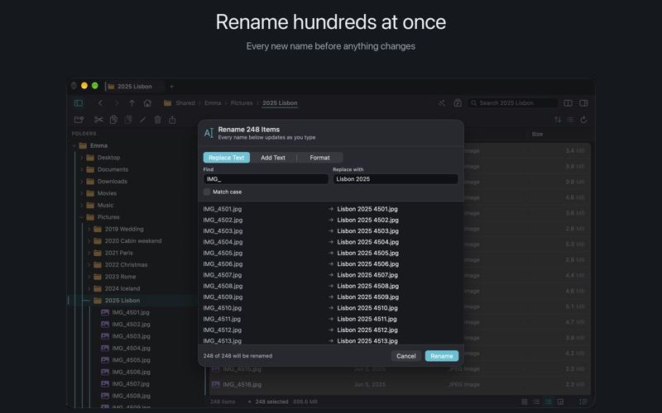Image resolution: width=662 pixels, height=413 pixels.
Task: Go up to the parent folder
Action: click(x=132, y=102)
